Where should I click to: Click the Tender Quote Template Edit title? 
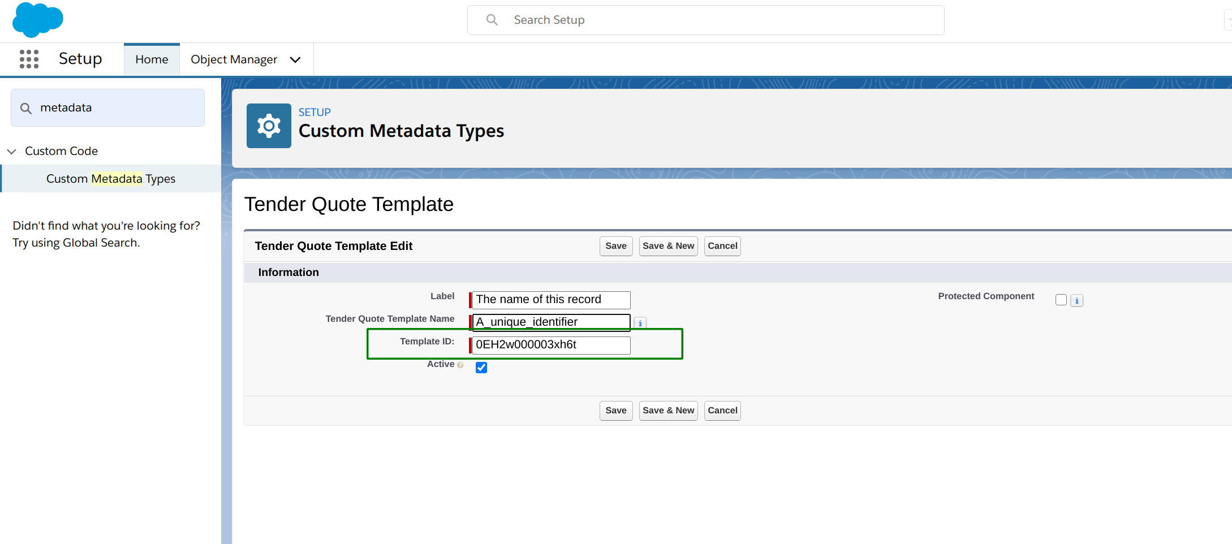click(334, 246)
